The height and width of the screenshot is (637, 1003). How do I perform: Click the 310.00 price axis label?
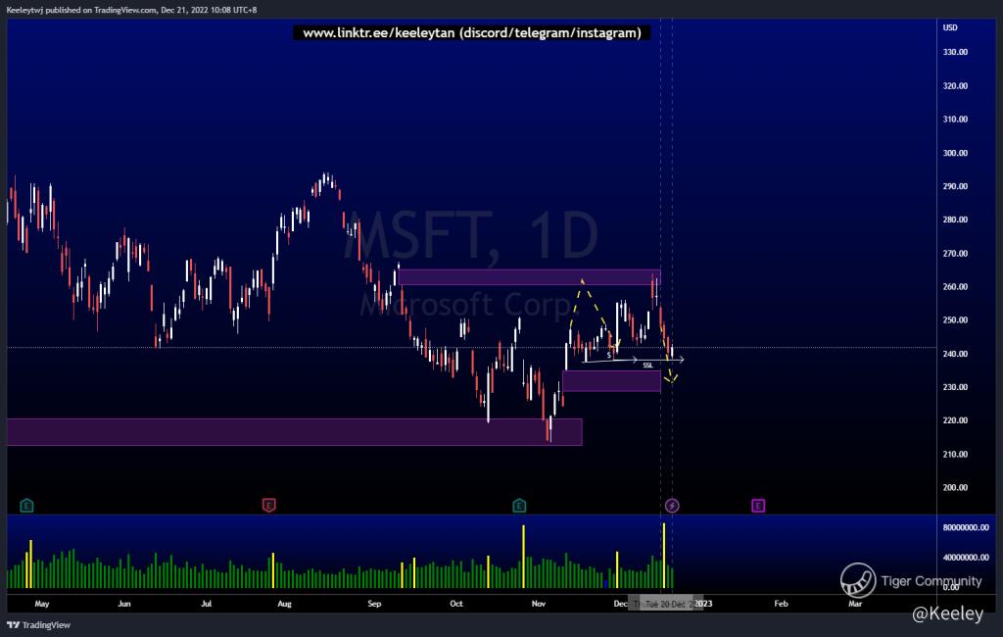coord(955,120)
